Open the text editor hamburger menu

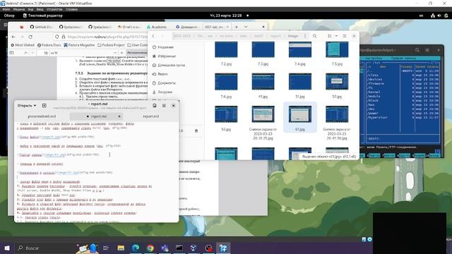164,106
